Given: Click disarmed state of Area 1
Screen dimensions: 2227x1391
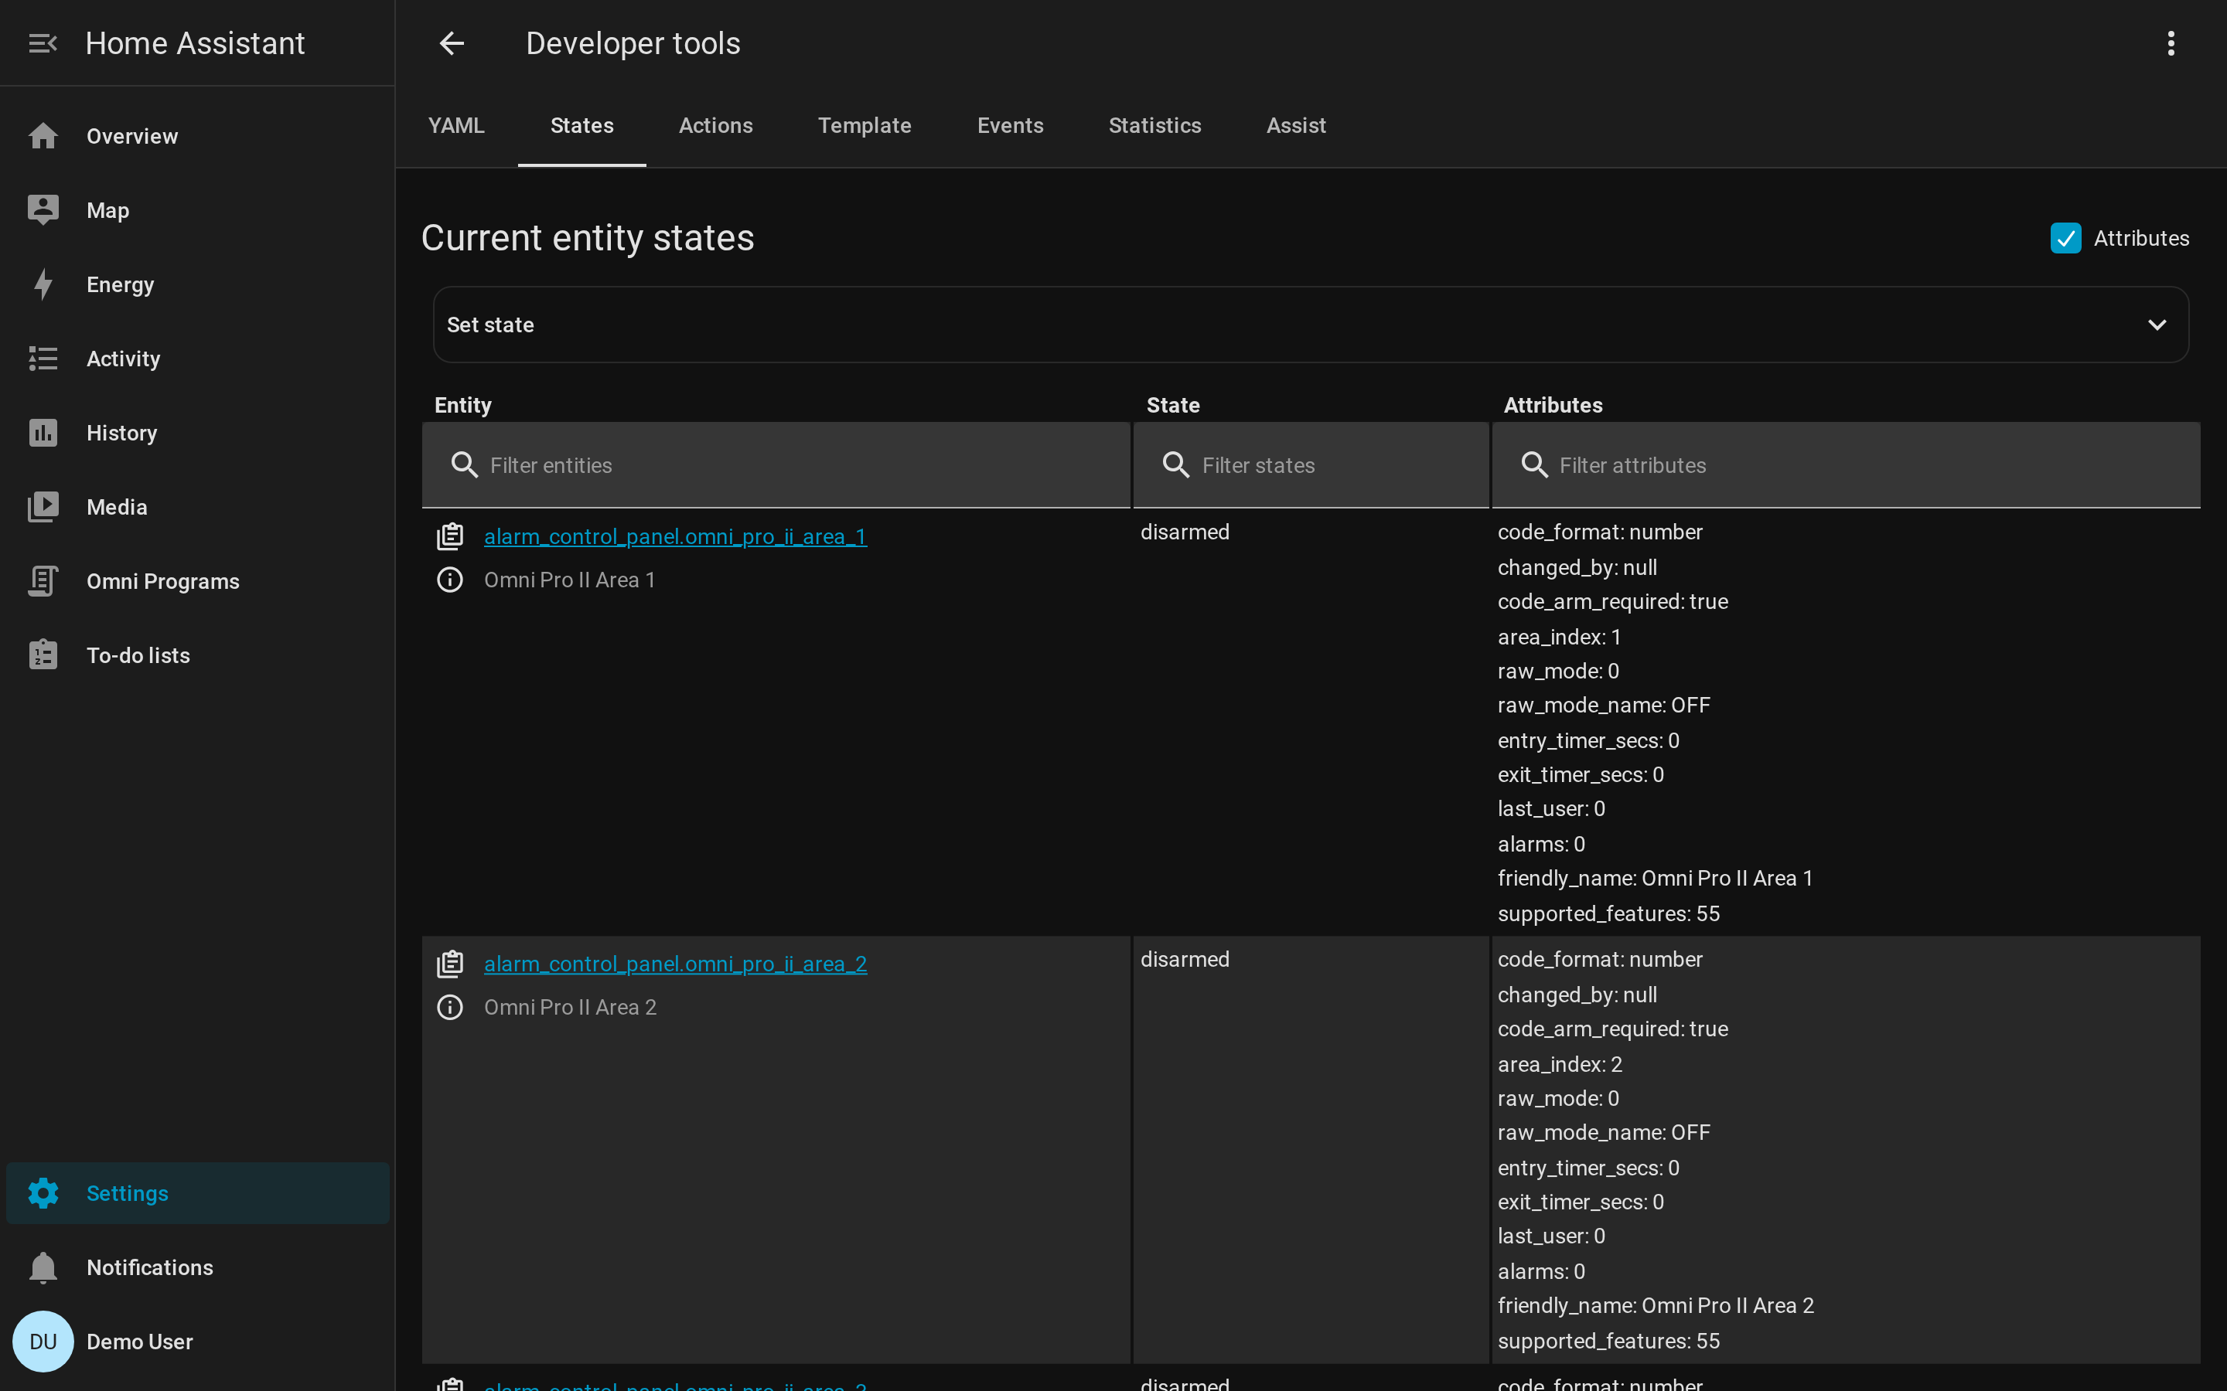Looking at the screenshot, I should (1185, 532).
